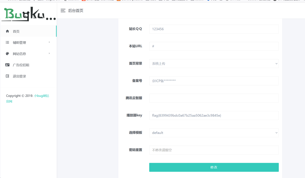Go to 首页 in the sidebar
Image resolution: width=305 pixels, height=178 pixels.
[x=16, y=31]
